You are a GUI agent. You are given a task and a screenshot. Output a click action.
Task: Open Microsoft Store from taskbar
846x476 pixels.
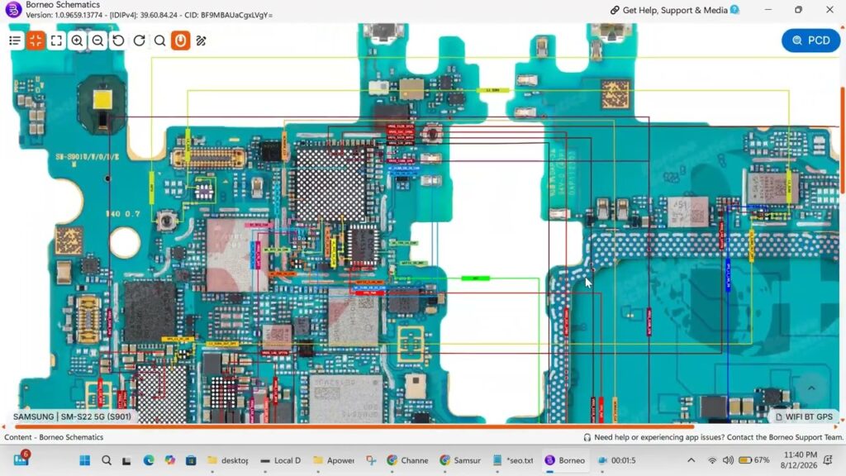tap(191, 460)
